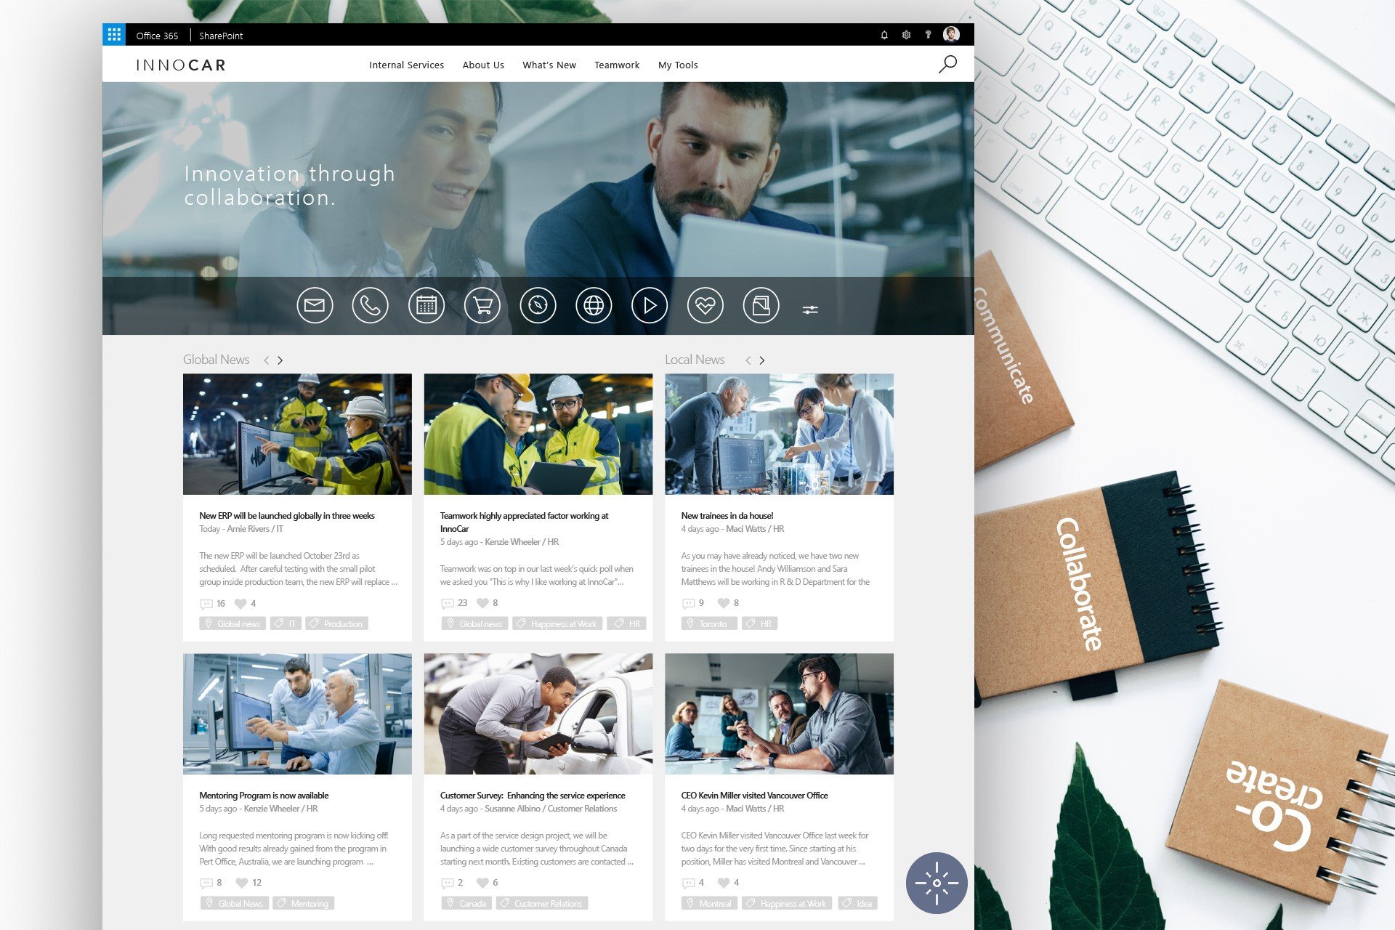Click the play button icon in toolbar

(x=649, y=305)
